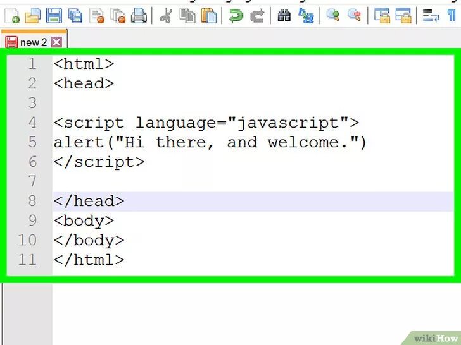
Task: Toggle synchronized vertical scrolling icon
Action: [382, 16]
